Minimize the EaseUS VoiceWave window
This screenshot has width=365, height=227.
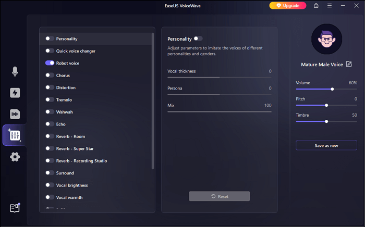pos(343,6)
